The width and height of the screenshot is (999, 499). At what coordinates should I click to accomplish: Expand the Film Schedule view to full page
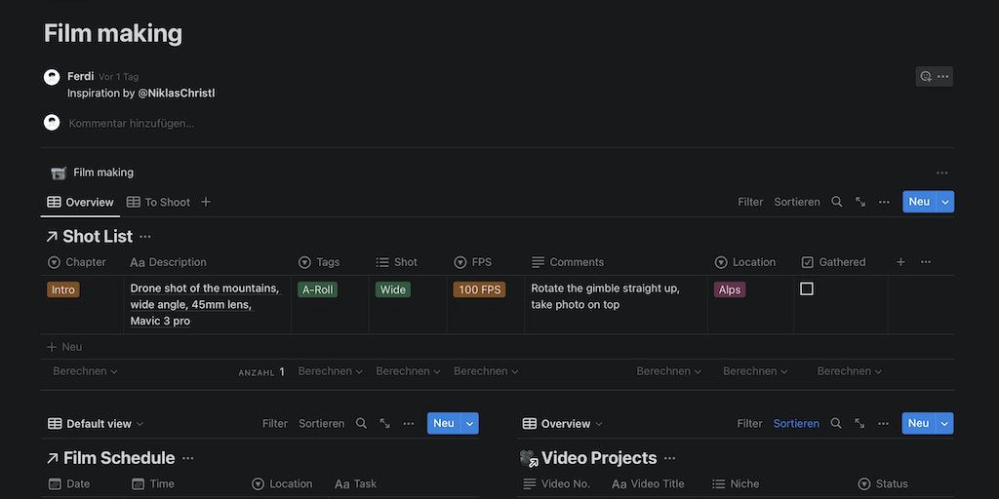click(384, 423)
